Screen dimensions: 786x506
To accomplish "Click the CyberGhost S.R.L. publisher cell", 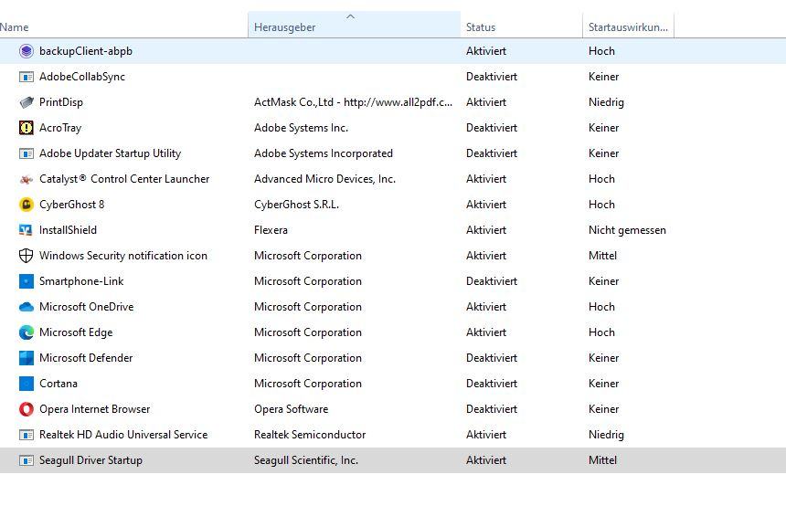I will coord(296,205).
